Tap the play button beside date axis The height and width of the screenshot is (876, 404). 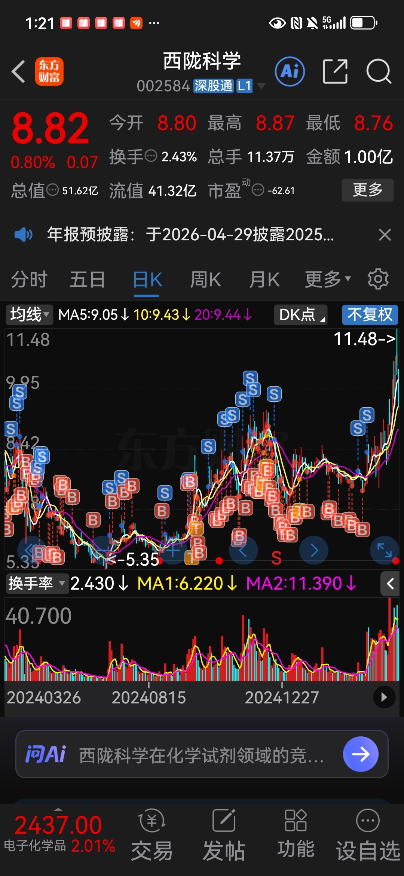(x=384, y=697)
